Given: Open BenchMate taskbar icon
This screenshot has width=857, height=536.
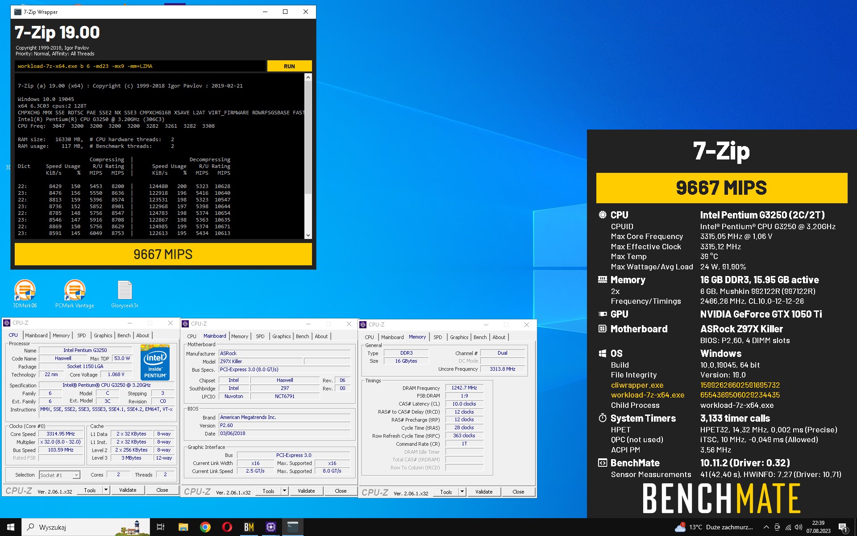Looking at the screenshot, I should pos(249,527).
